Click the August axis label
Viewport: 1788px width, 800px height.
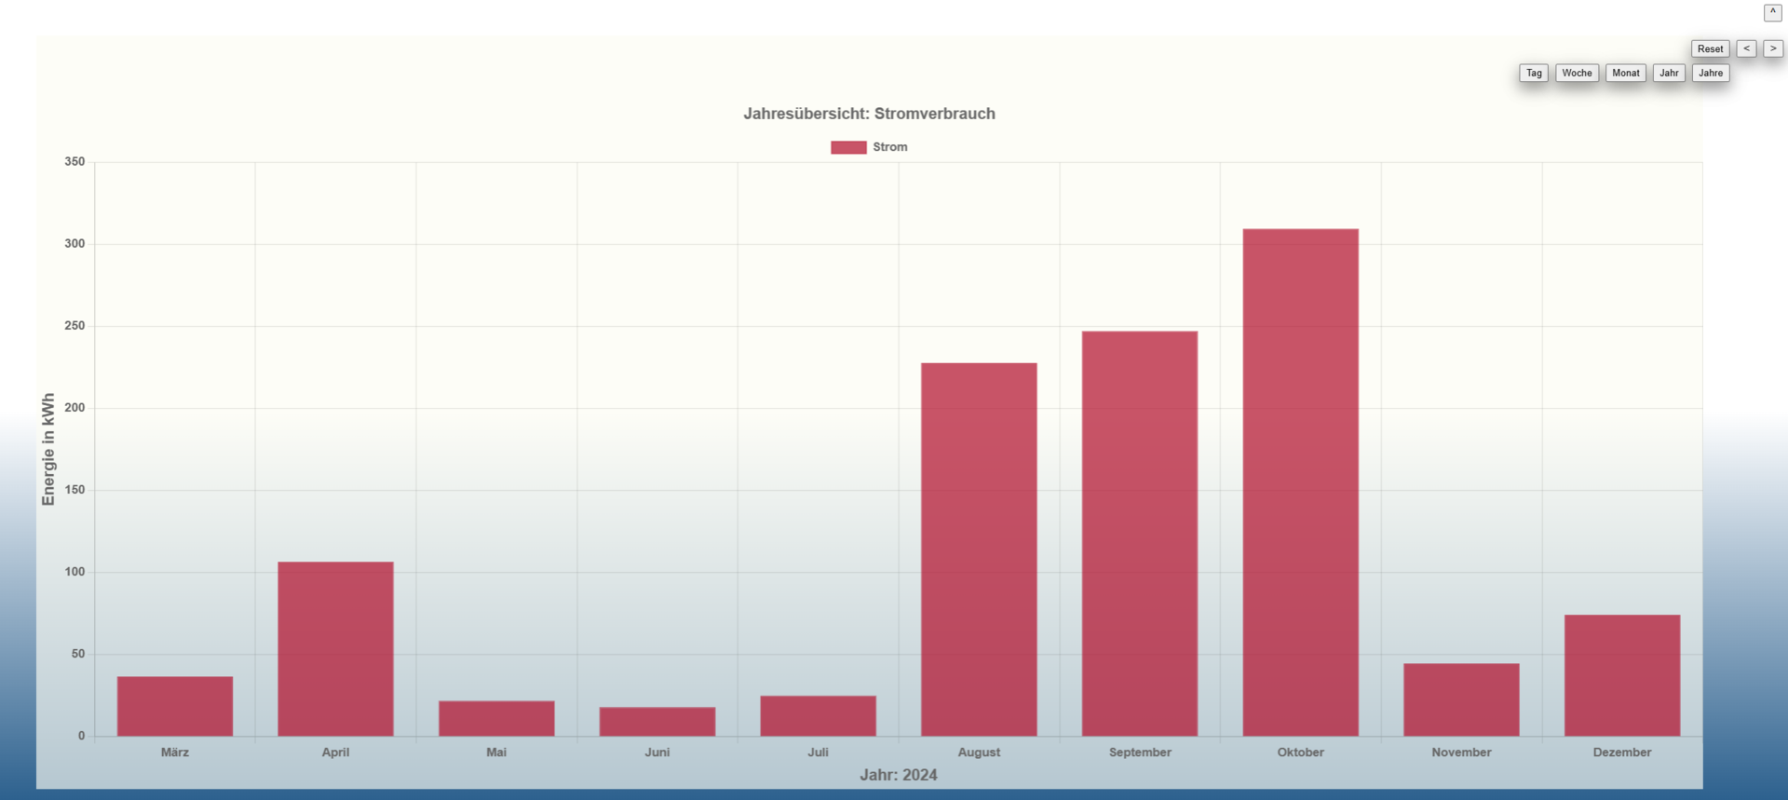[979, 753]
